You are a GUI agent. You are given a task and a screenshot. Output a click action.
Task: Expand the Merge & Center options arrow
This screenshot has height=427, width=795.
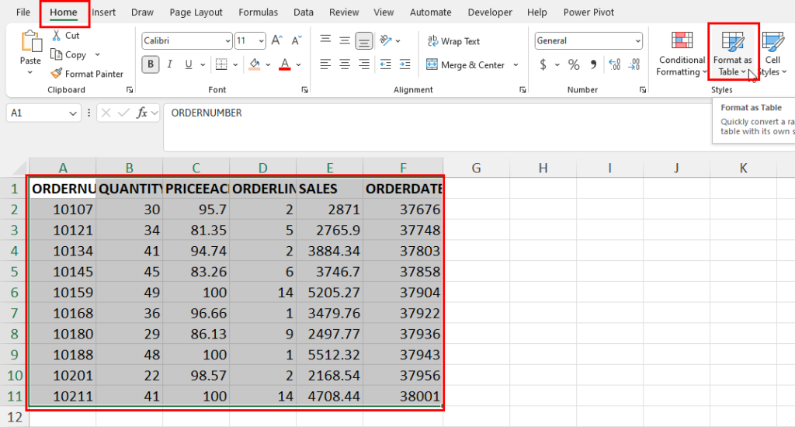coord(516,64)
